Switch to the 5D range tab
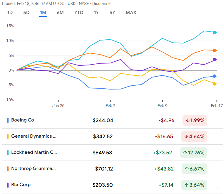 26,13
